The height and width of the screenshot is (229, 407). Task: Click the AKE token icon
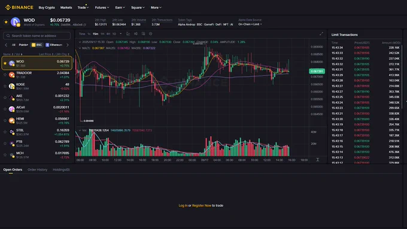pos(12,98)
